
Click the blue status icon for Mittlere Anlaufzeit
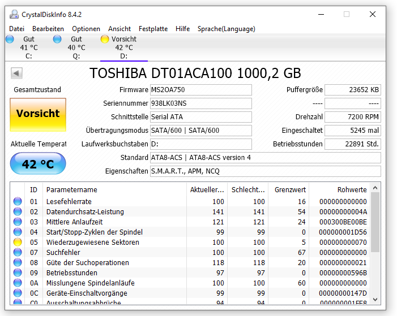coord(18,222)
